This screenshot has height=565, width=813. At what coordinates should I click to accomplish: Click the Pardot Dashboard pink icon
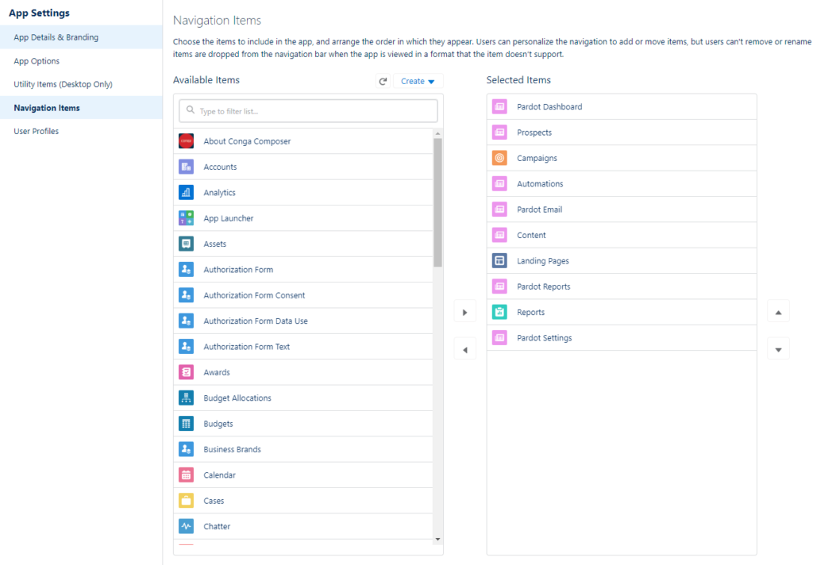(x=499, y=107)
